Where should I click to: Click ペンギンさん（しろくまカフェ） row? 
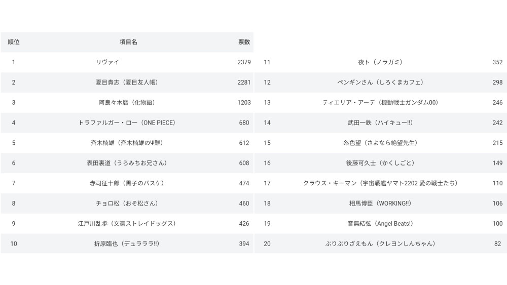(380, 83)
